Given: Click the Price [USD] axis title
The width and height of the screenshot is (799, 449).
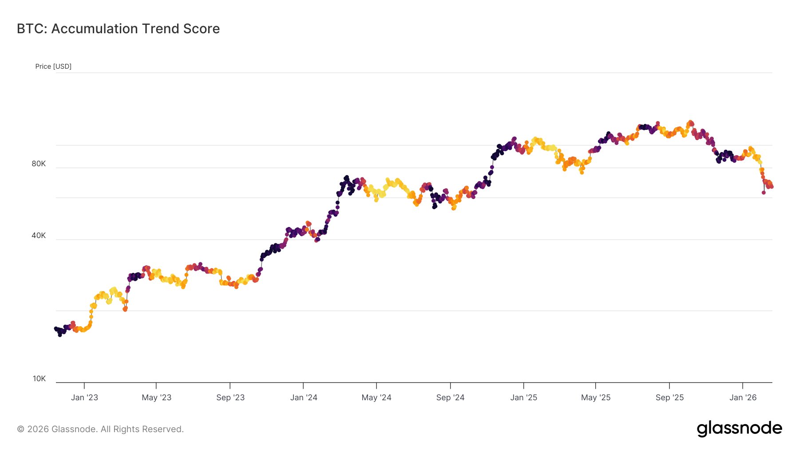Looking at the screenshot, I should 53,66.
